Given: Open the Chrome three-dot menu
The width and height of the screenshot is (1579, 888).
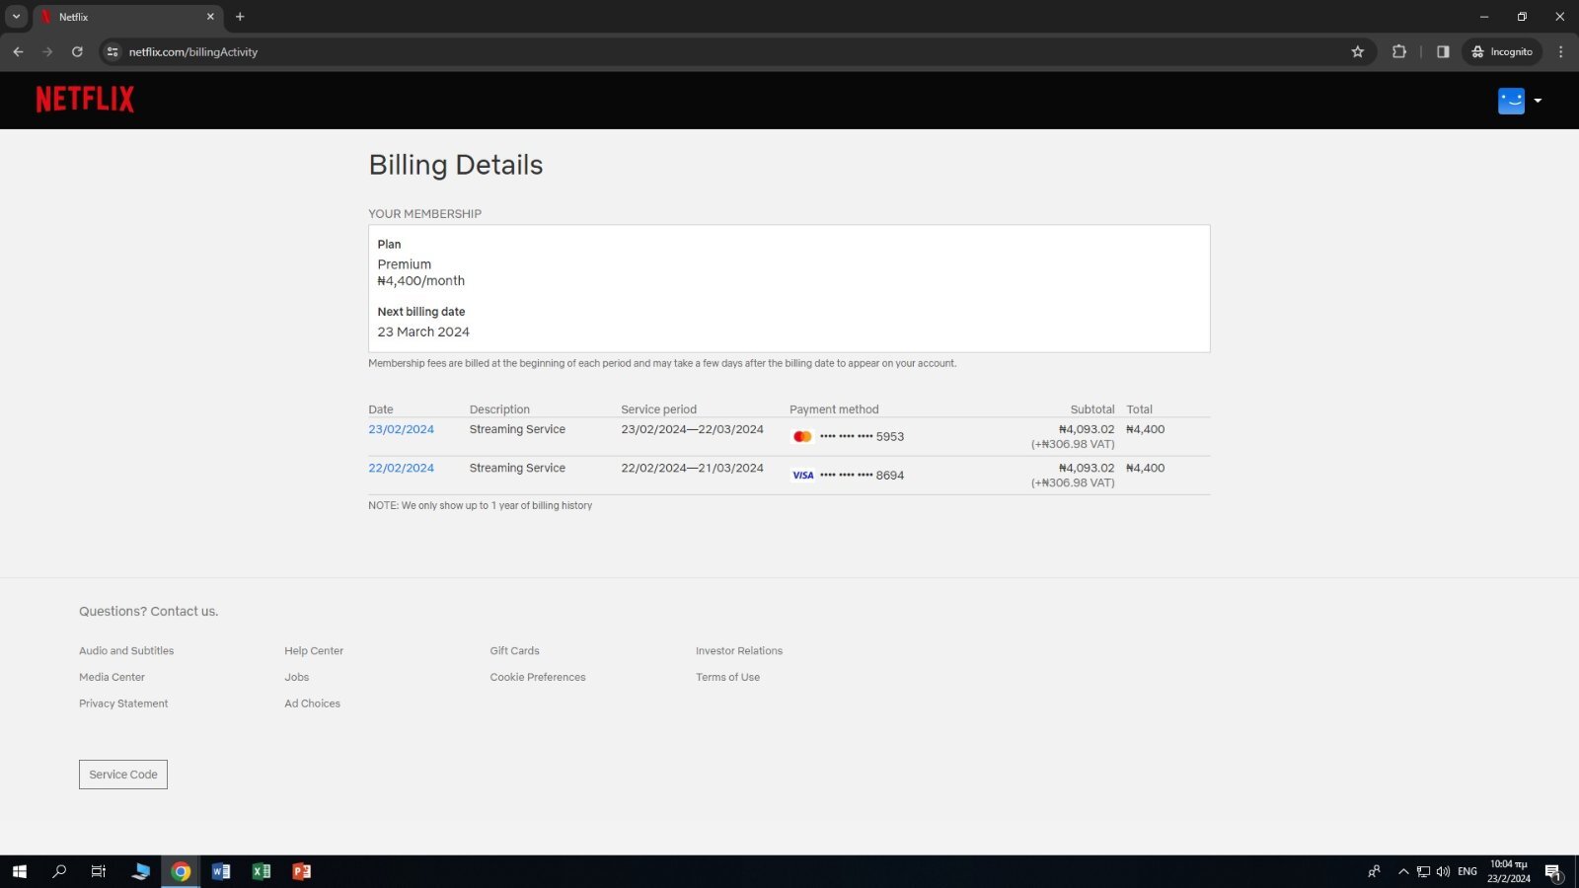Looking at the screenshot, I should [1560, 51].
